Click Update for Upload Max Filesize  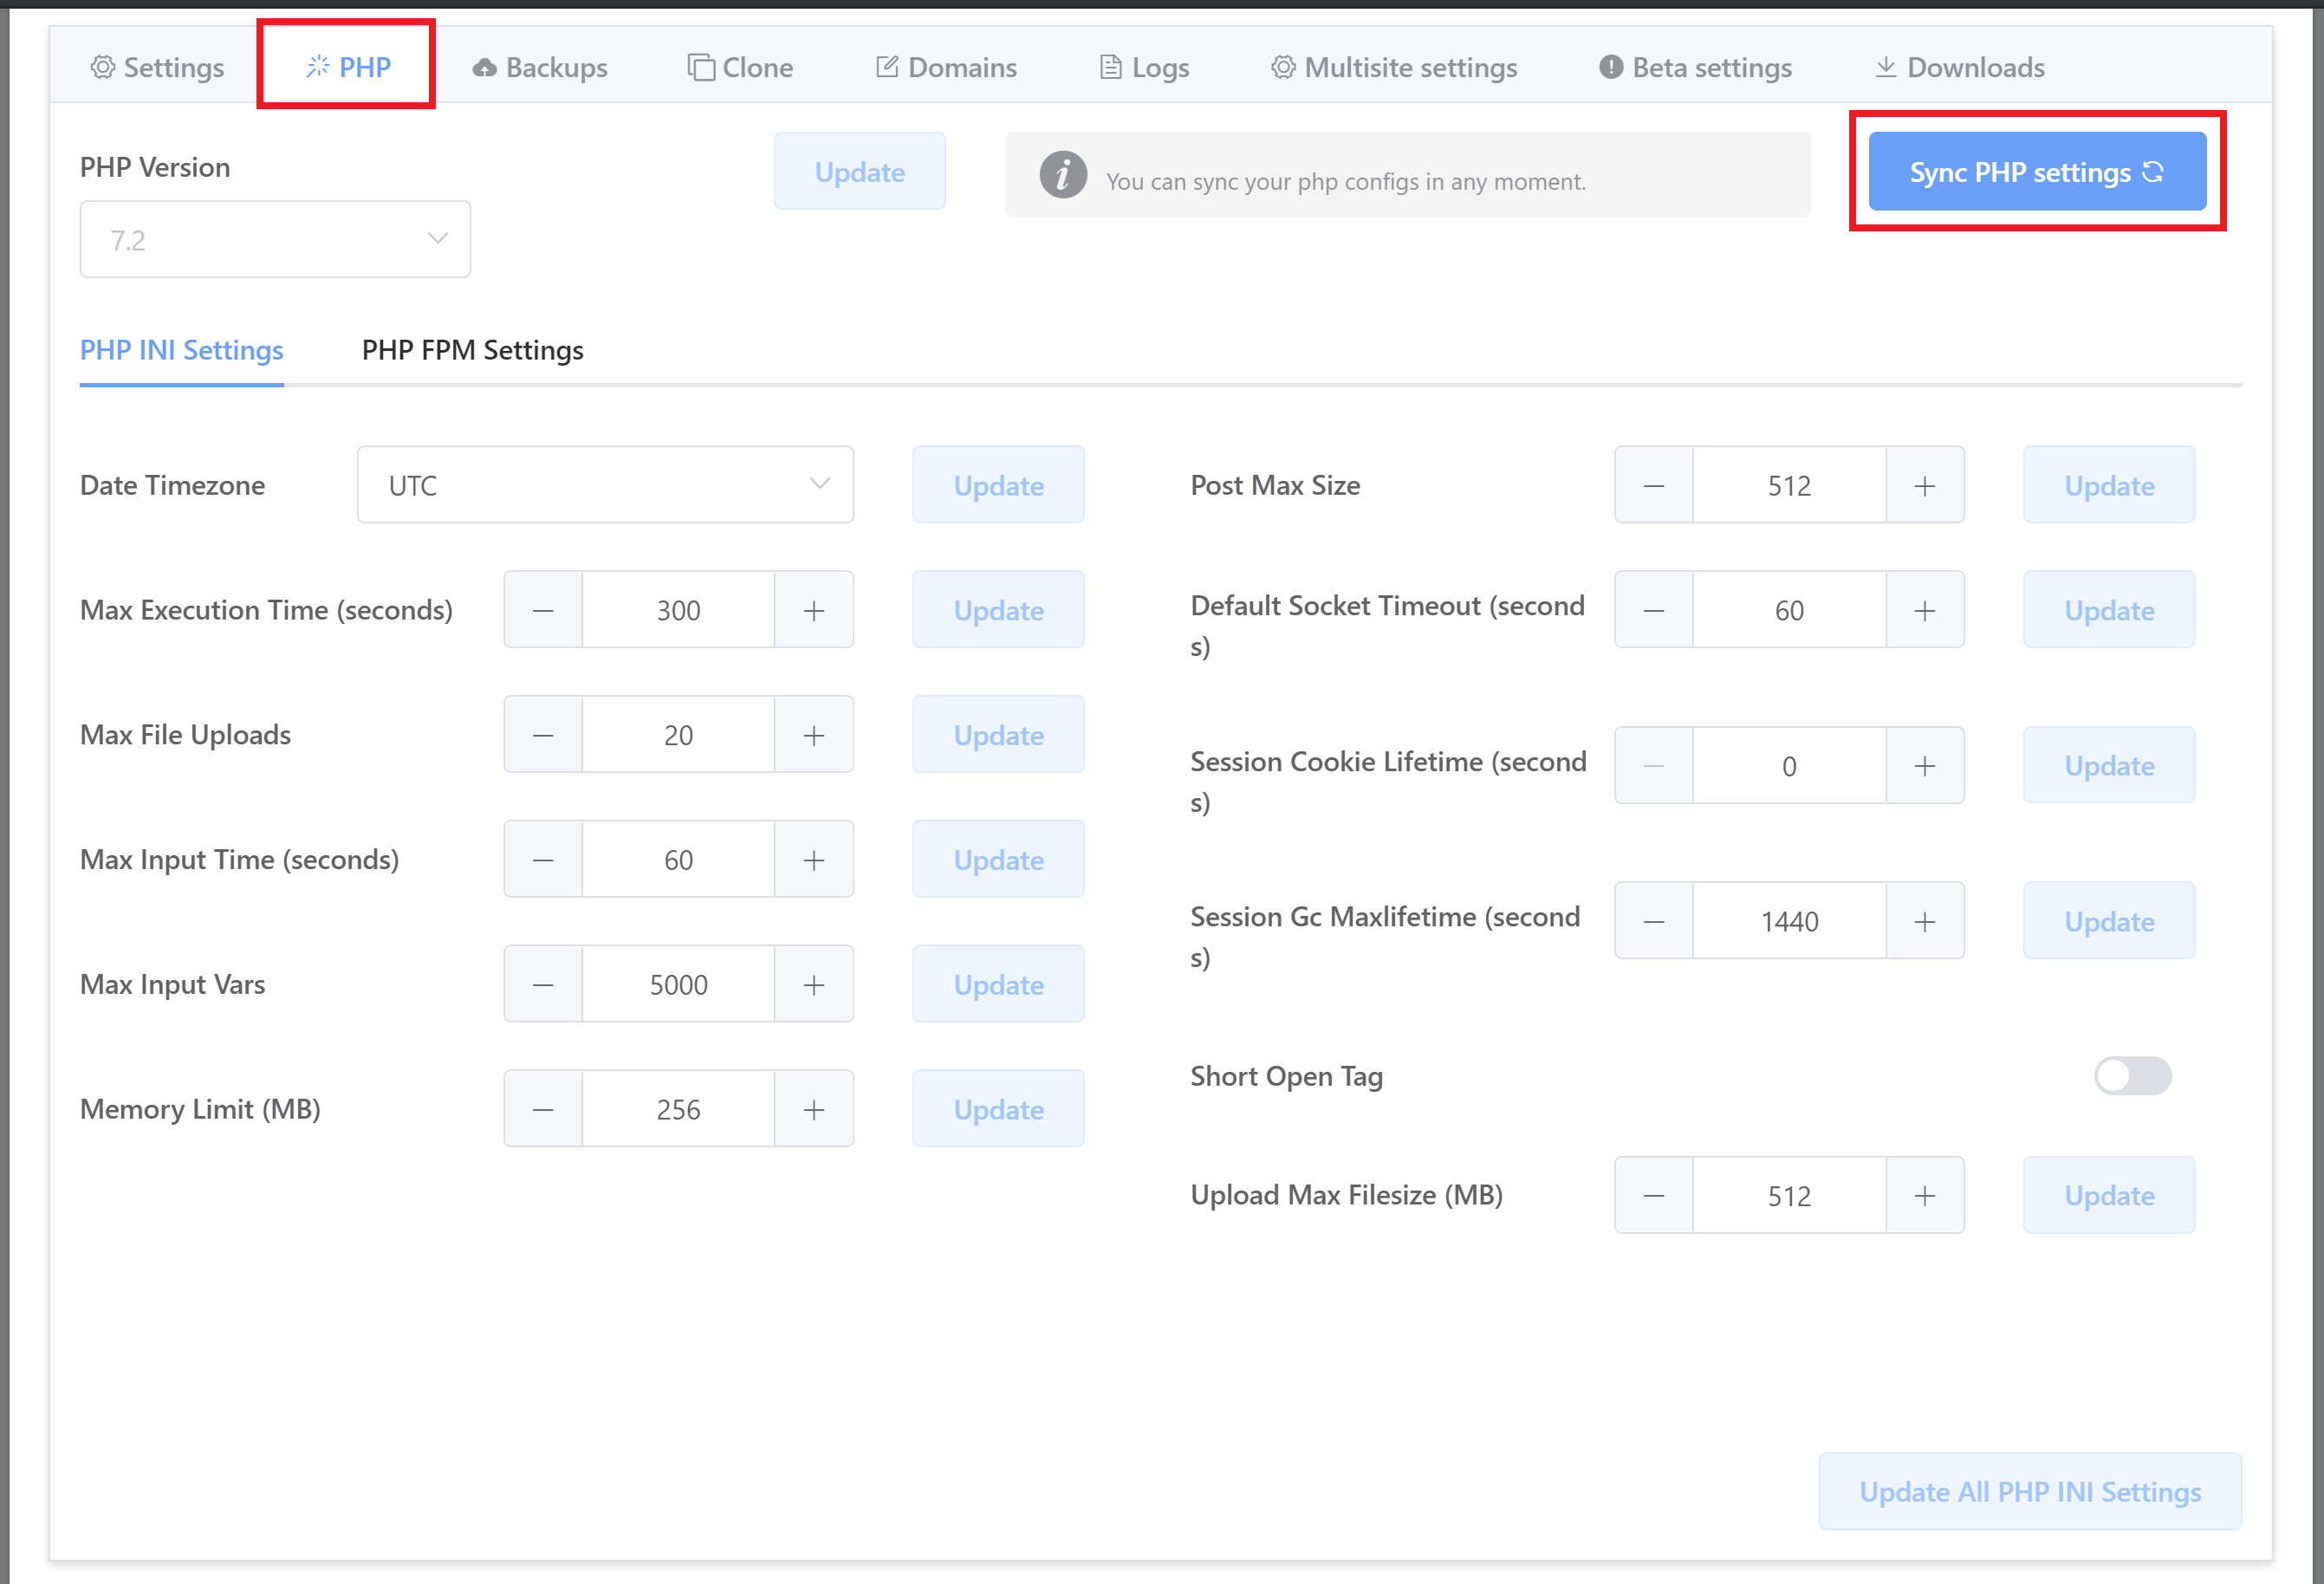(2109, 1196)
